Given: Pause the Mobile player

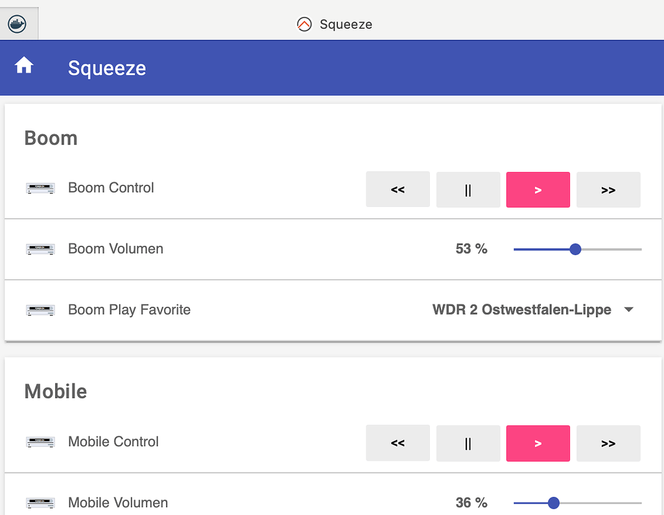Looking at the screenshot, I should [x=468, y=443].
